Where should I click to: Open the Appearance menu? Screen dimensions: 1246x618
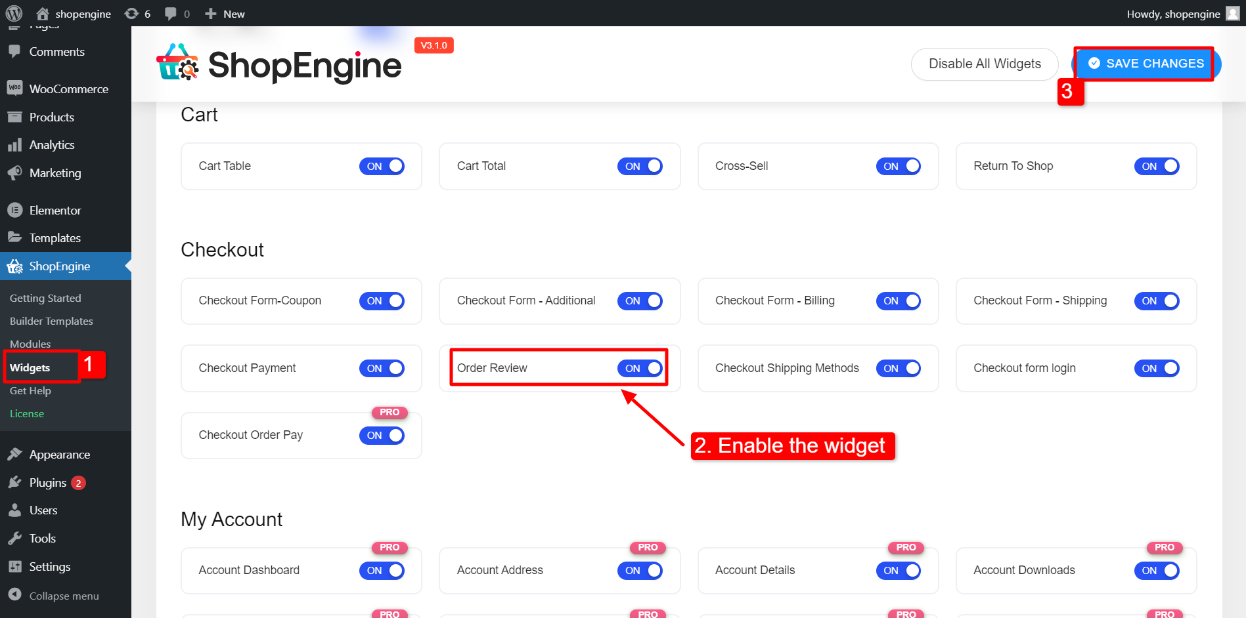[66, 455]
